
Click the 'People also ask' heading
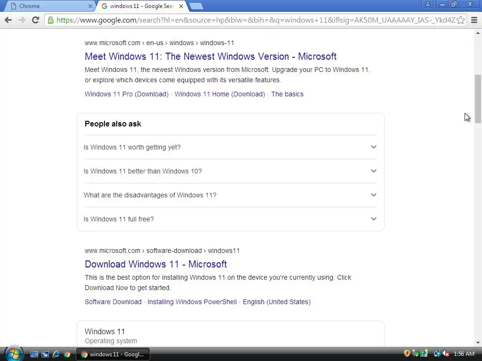pyautogui.click(x=113, y=124)
